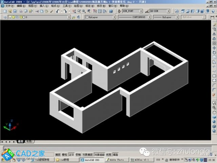Expand the undo history arrow
Viewport: 217px width, 163px height.
(x=62, y=11)
